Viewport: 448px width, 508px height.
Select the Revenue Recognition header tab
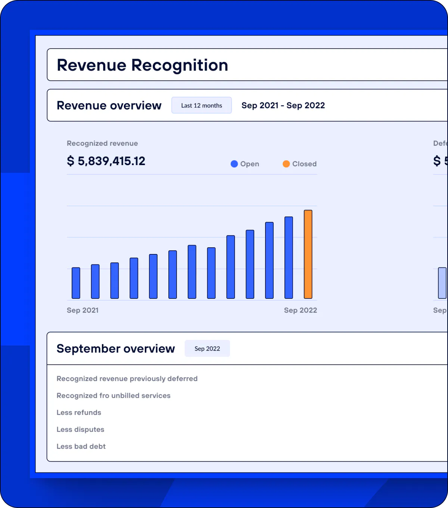[143, 65]
